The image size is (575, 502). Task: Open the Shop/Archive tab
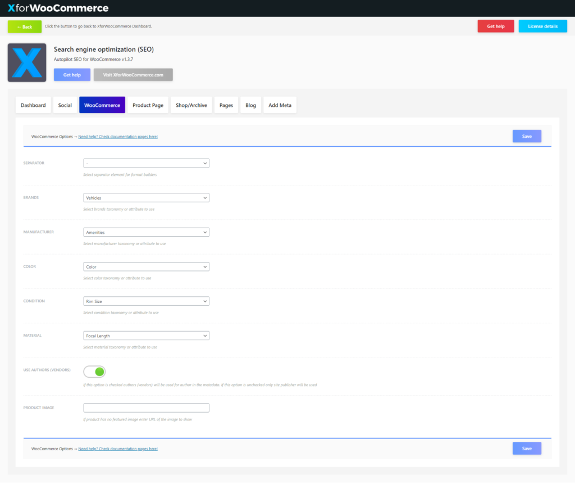191,105
